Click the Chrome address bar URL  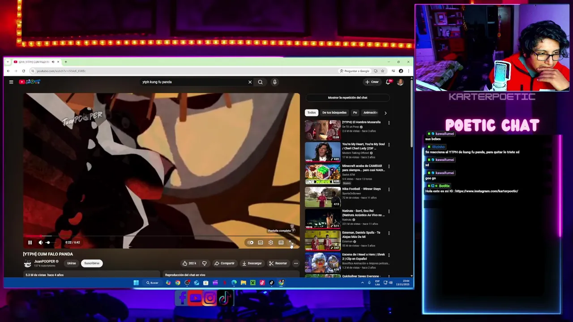coord(61,71)
